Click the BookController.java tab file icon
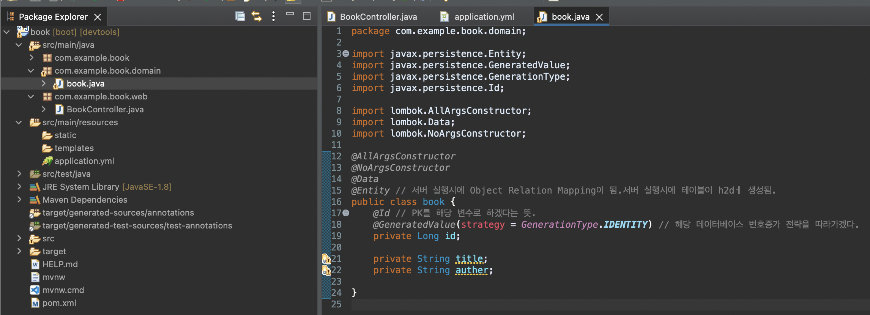 331,17
